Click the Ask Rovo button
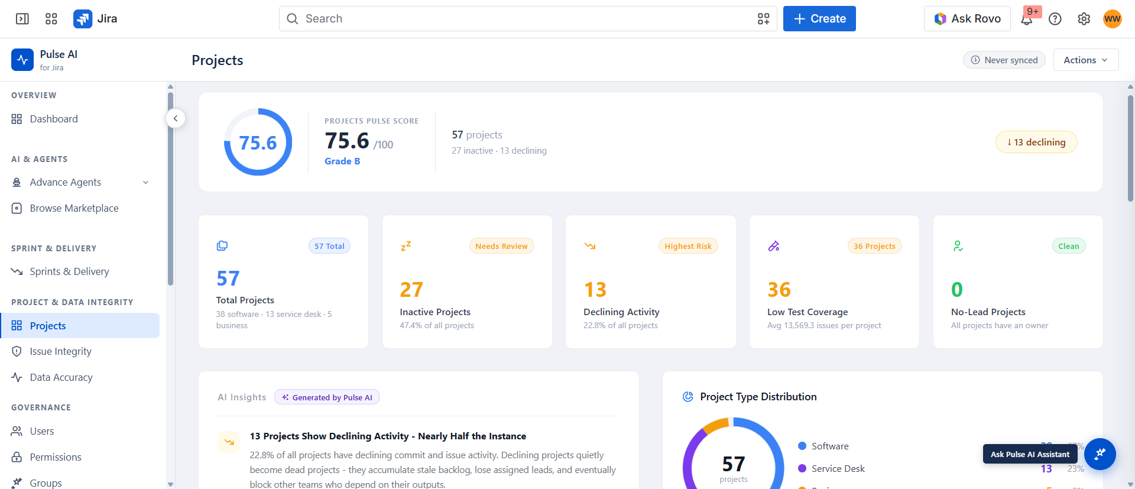The height and width of the screenshot is (489, 1135). [x=967, y=19]
